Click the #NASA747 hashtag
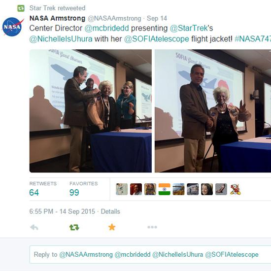 [x=253, y=39]
